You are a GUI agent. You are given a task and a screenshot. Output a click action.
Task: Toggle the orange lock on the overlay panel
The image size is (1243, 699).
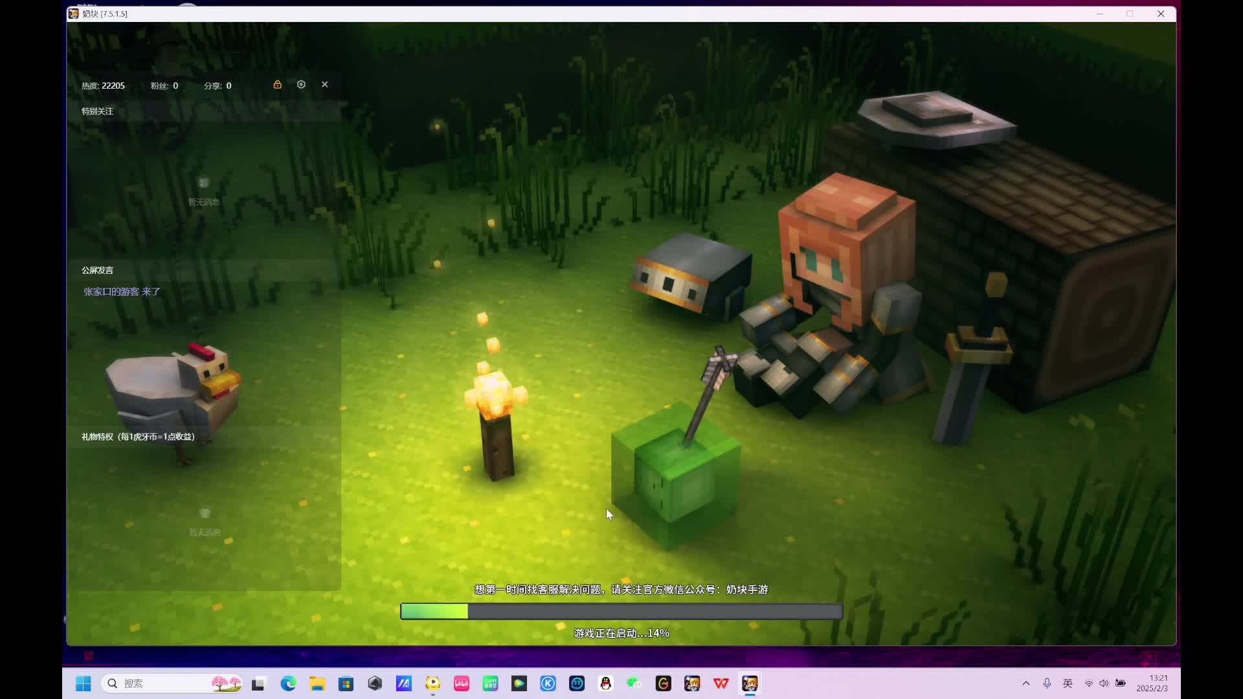point(277,85)
